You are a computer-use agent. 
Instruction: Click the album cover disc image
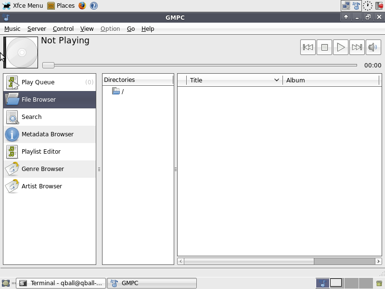pyautogui.click(x=22, y=53)
